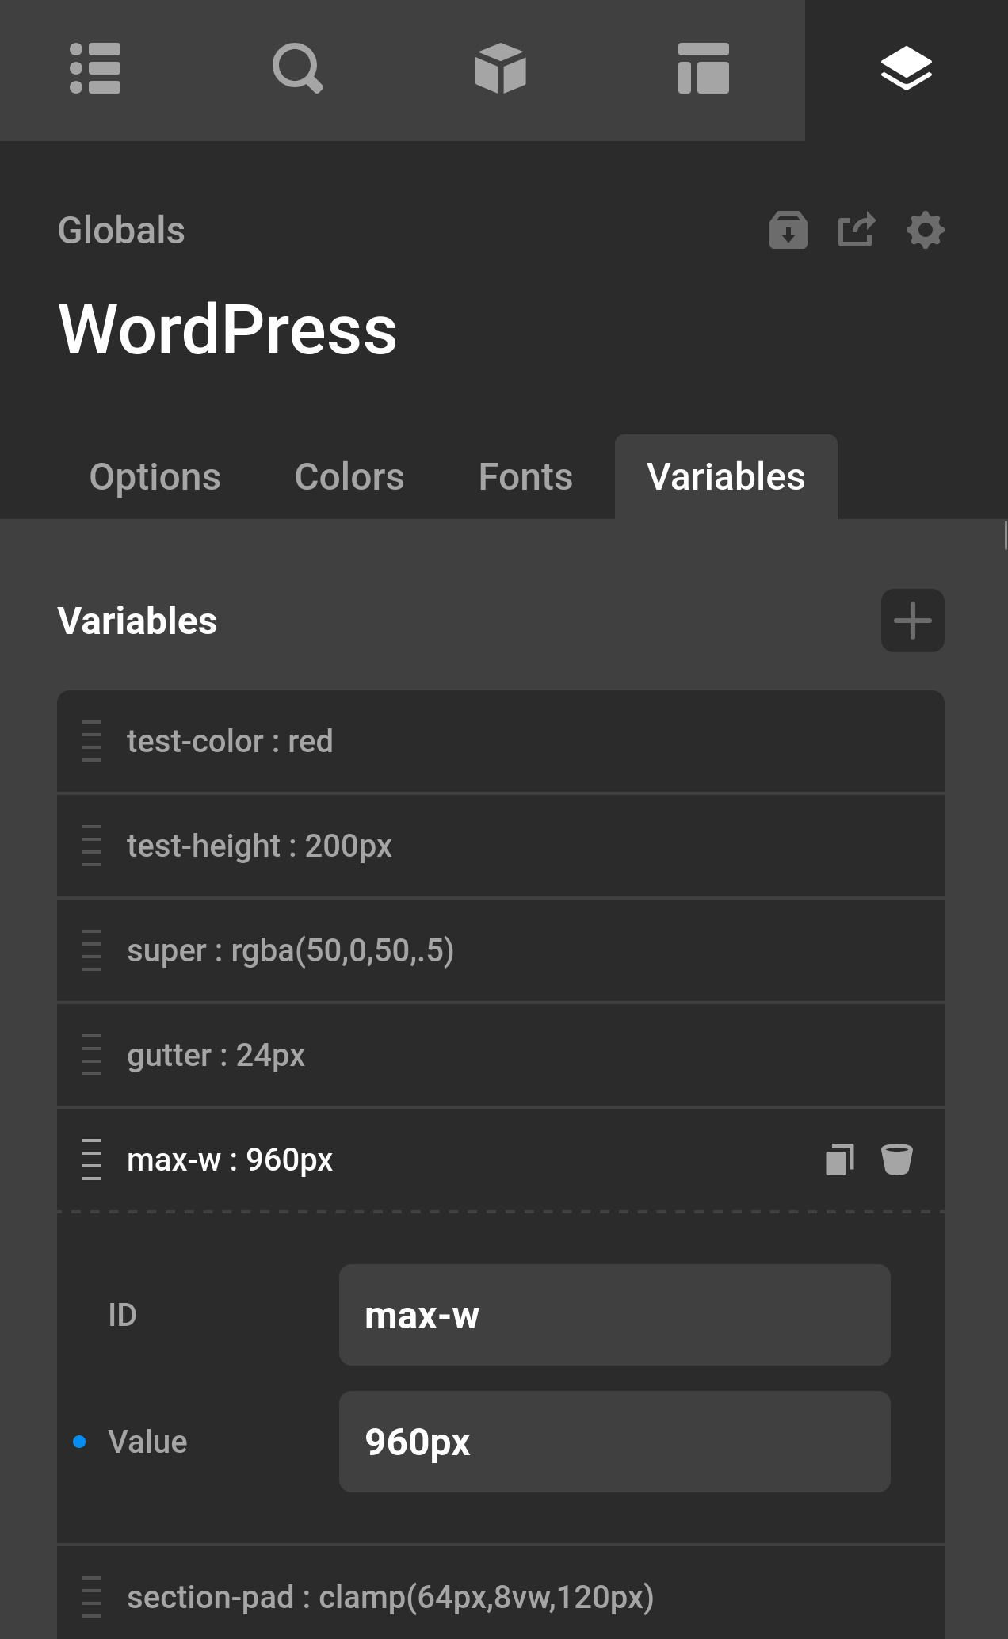Click drag handle of section-pad row
1008x1639 pixels.
coord(92,1597)
